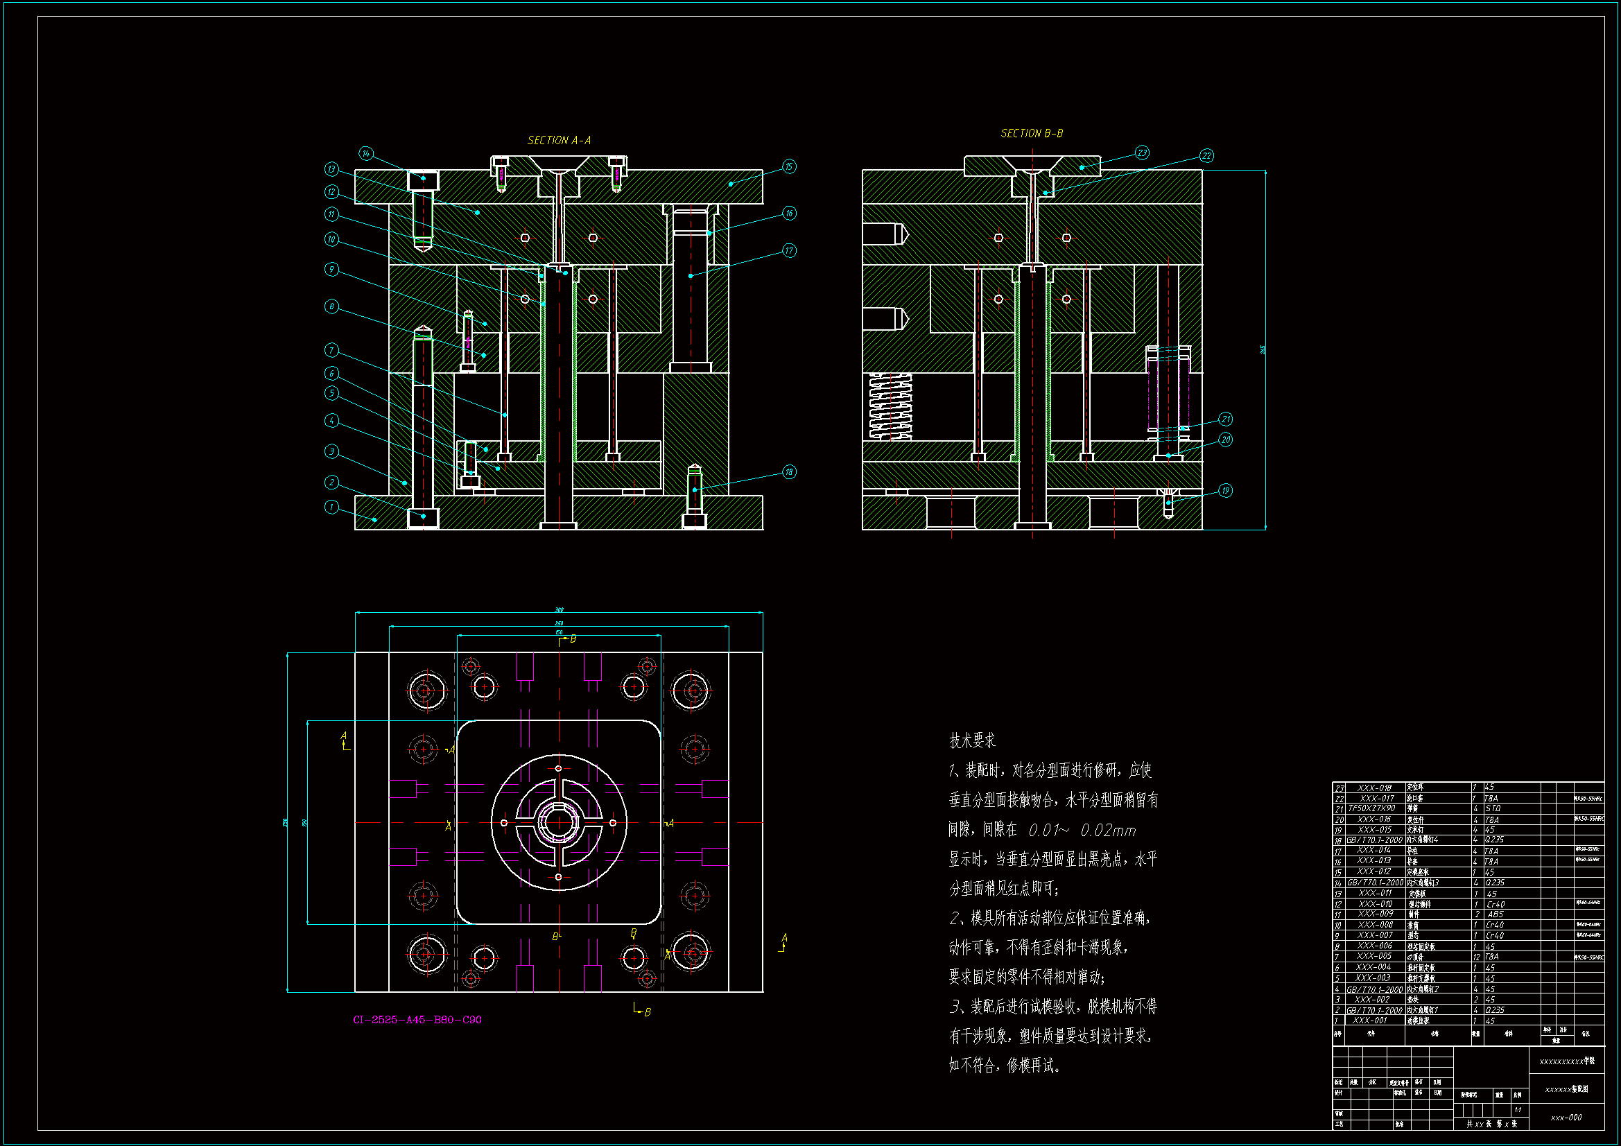
Task: Select balloon number 15 near top plate
Action: coord(788,166)
